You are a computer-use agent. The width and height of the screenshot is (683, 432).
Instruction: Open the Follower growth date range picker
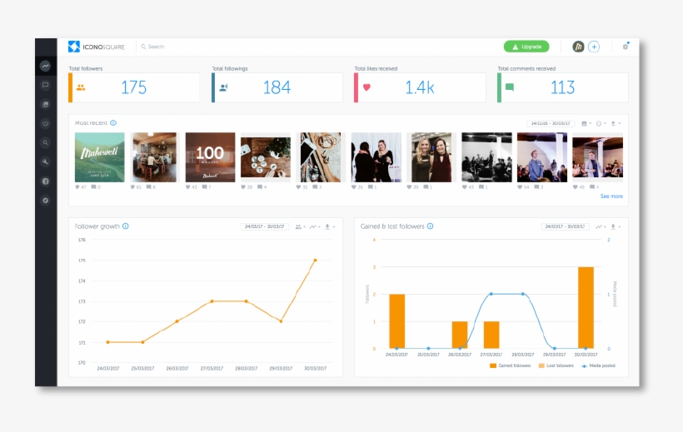264,226
